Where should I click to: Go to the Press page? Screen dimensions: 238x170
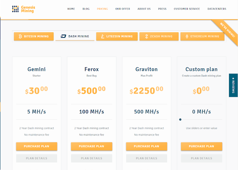(162, 9)
